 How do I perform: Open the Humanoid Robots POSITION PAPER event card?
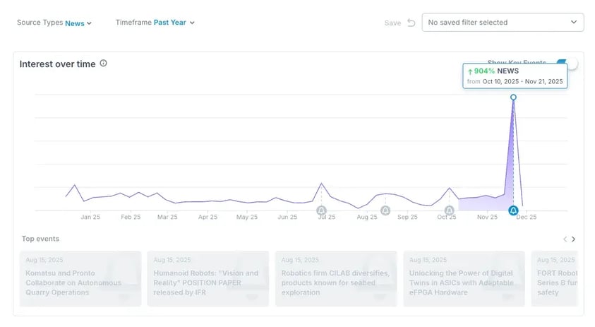(x=208, y=278)
